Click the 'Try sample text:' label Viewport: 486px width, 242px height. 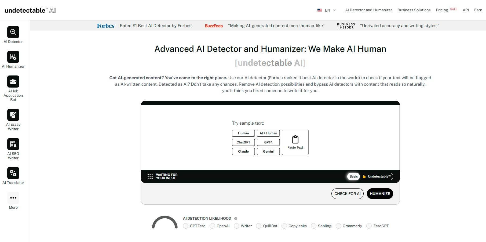(x=248, y=123)
